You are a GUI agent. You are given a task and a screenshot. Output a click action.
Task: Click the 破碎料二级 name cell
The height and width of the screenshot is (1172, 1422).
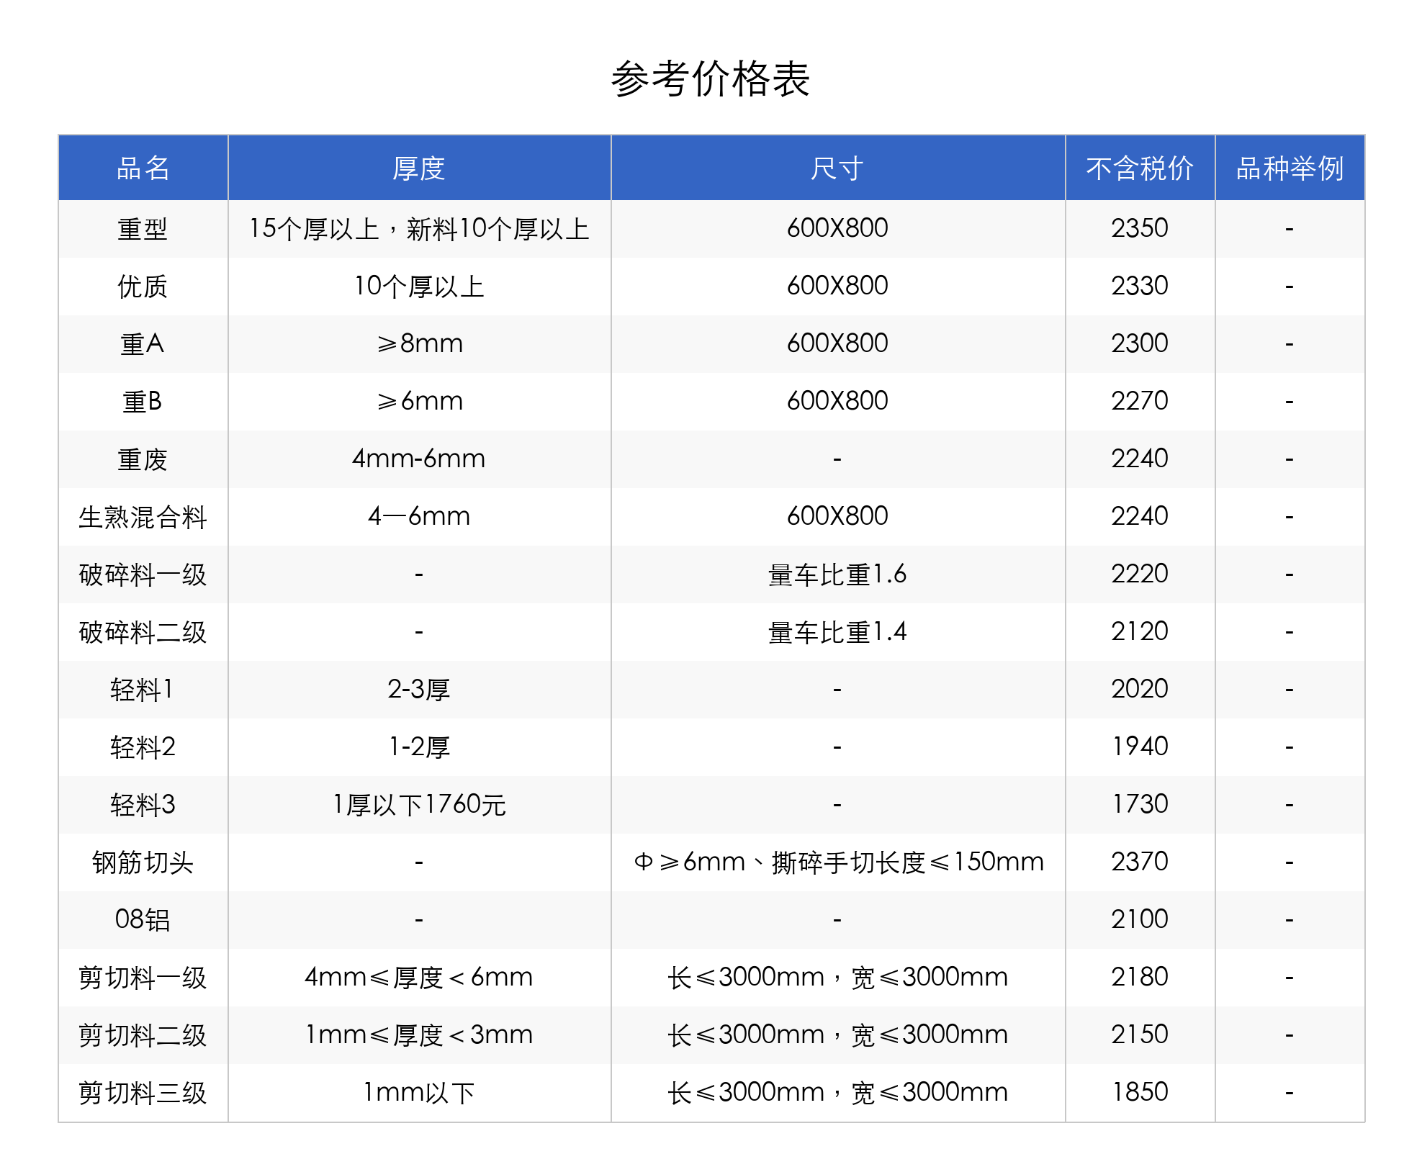point(143,632)
